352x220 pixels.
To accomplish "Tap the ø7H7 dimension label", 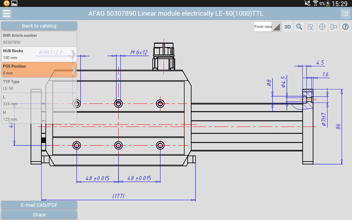I will pyautogui.click(x=324, y=120).
